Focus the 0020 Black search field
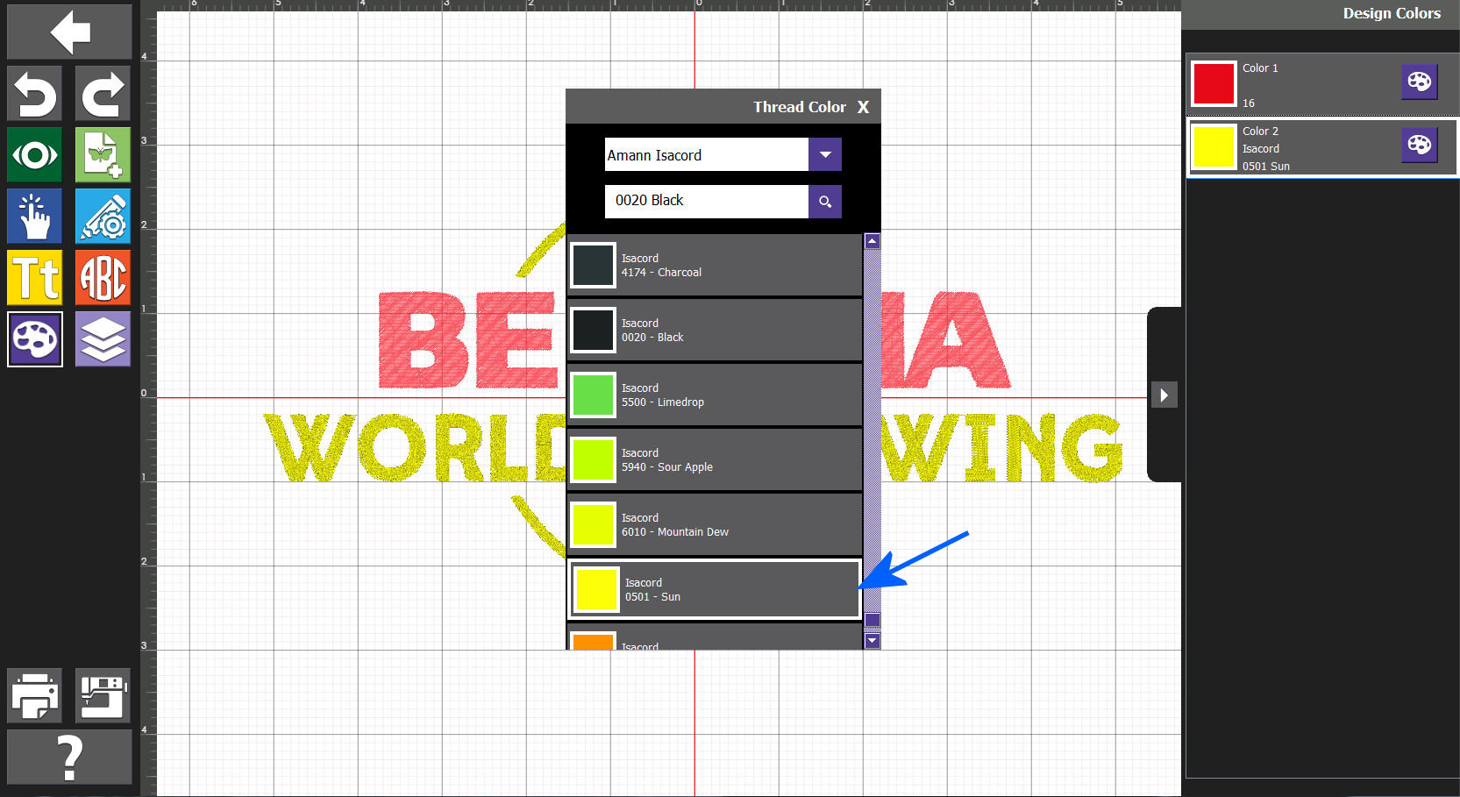The image size is (1460, 797). pyautogui.click(x=707, y=202)
